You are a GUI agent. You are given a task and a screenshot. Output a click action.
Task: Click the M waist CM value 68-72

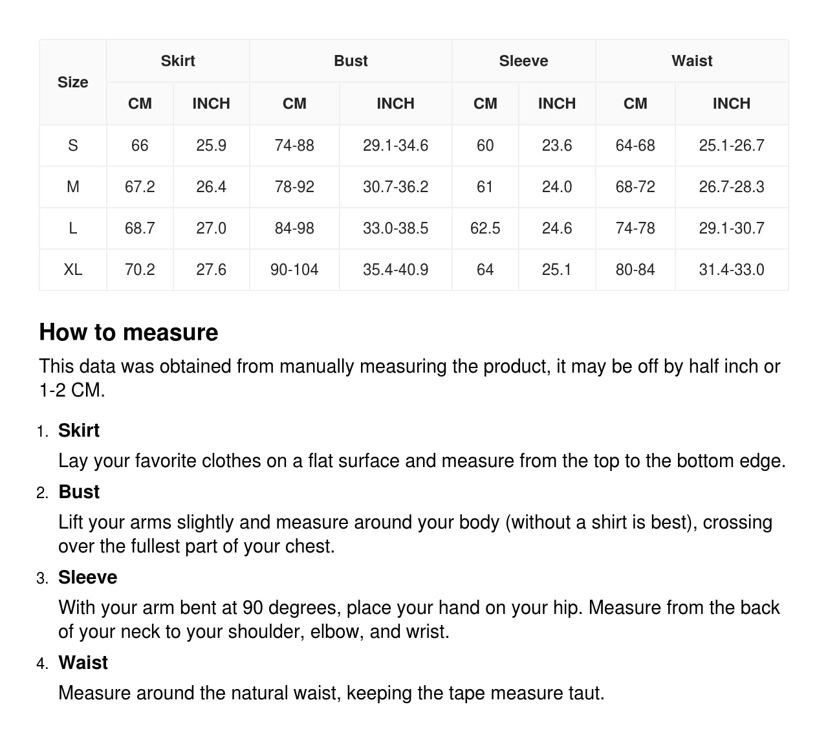click(x=635, y=187)
